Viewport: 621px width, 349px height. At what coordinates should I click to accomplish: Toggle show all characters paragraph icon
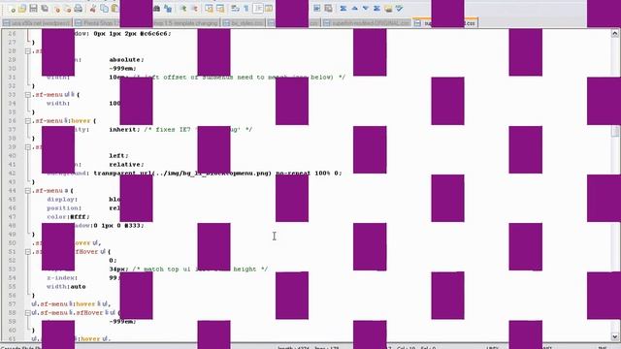coord(246,9)
